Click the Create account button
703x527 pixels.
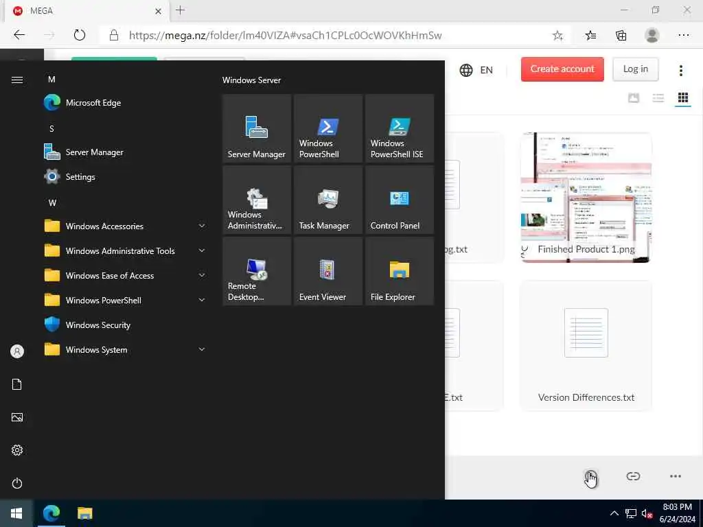(562, 69)
